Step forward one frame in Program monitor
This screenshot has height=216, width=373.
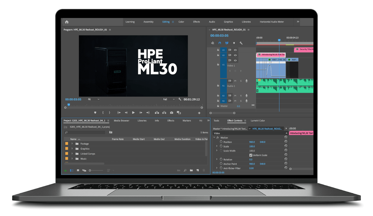pyautogui.click(x=141, y=113)
